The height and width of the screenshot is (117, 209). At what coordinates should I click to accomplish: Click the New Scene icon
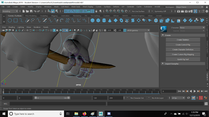coord(24,11)
